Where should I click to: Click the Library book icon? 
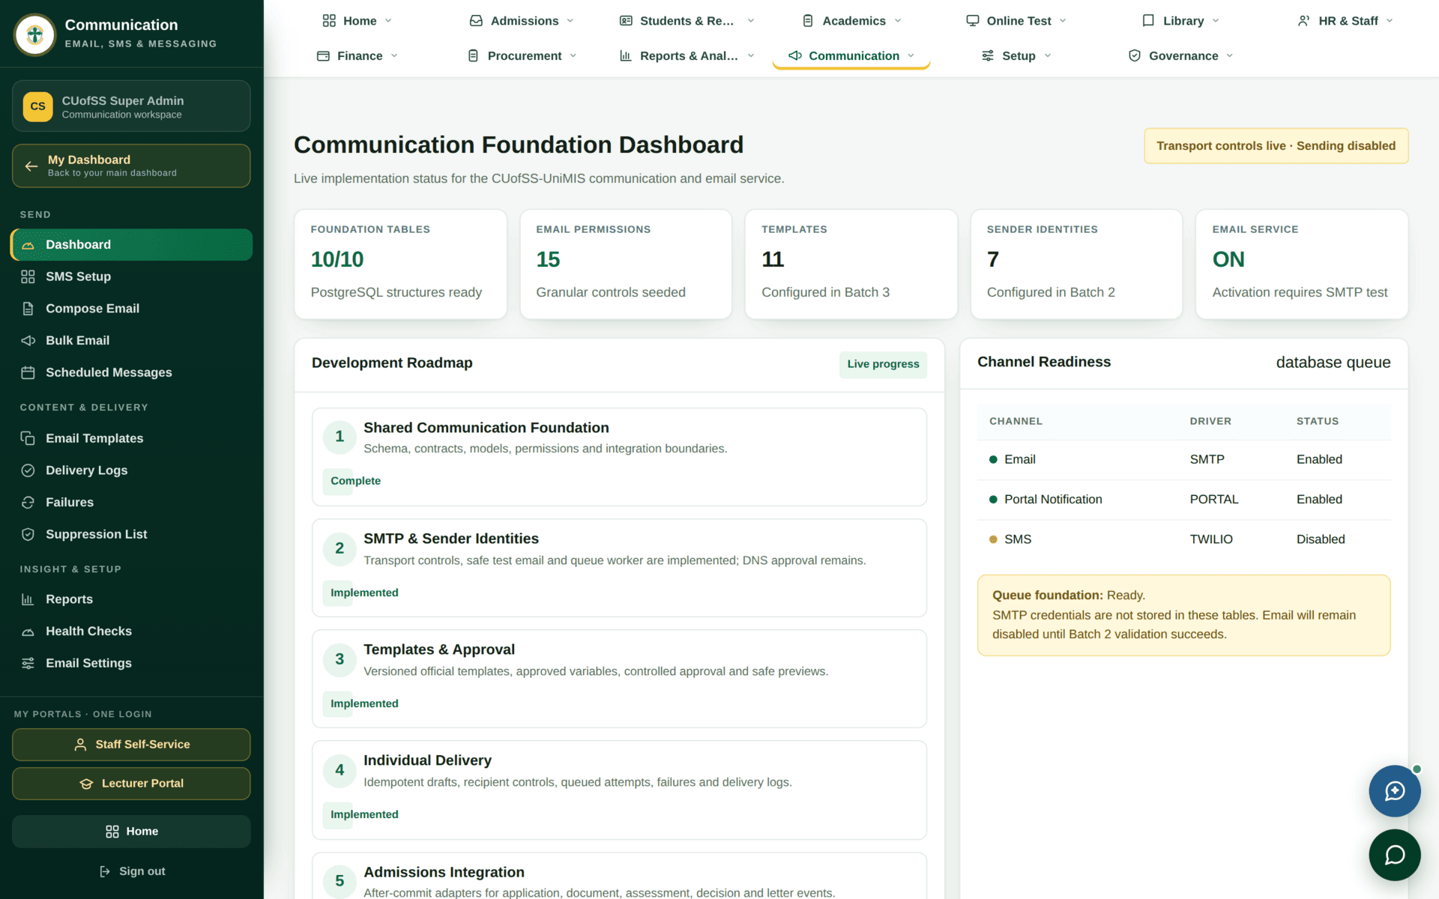tap(1148, 21)
